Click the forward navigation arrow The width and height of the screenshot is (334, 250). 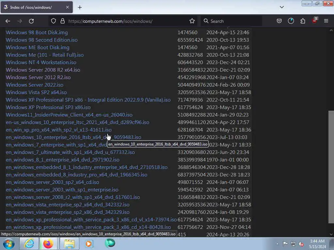(x=20, y=21)
